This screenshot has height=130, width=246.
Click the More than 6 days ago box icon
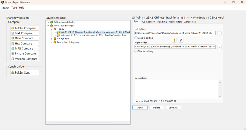(x=55, y=42)
